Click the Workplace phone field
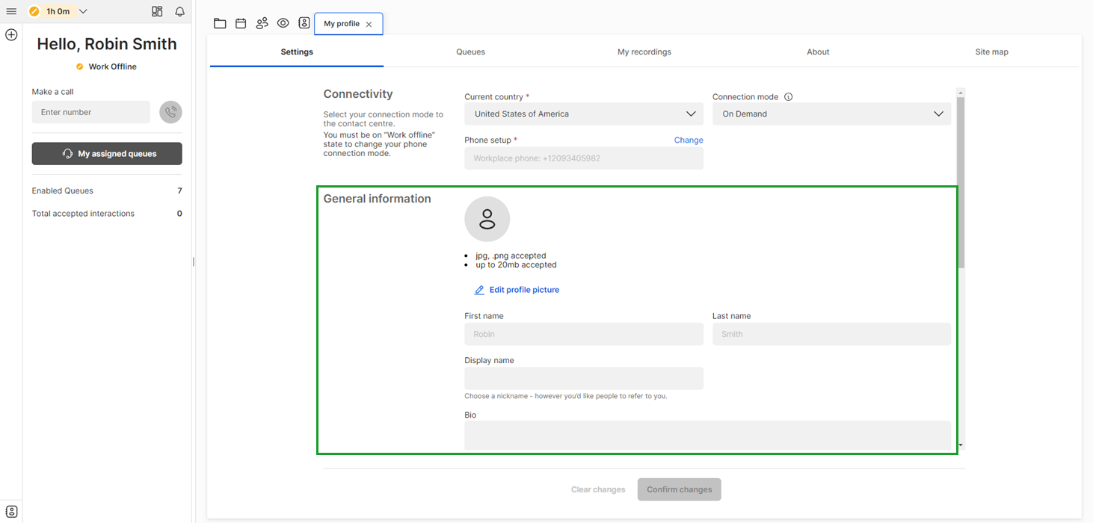 [584, 158]
